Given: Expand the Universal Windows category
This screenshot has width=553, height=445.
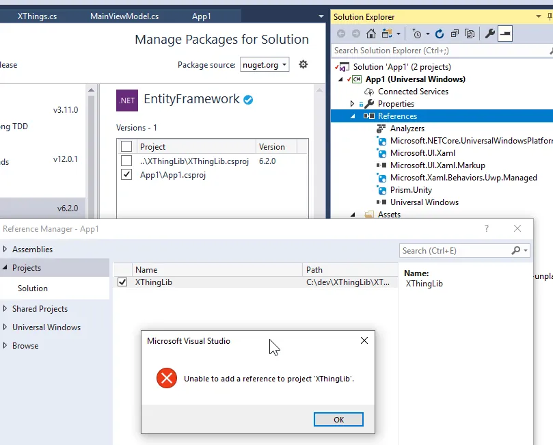Looking at the screenshot, I should [5, 327].
